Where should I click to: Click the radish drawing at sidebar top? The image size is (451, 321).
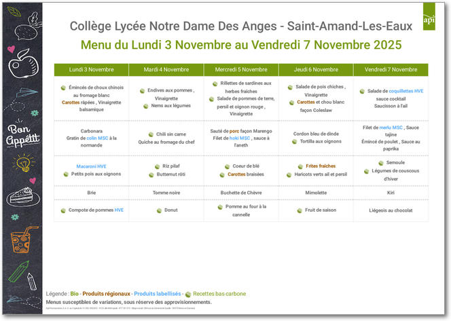(x=24, y=26)
